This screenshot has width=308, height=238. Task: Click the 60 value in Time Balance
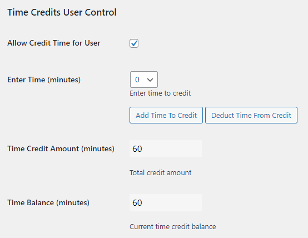tap(137, 203)
